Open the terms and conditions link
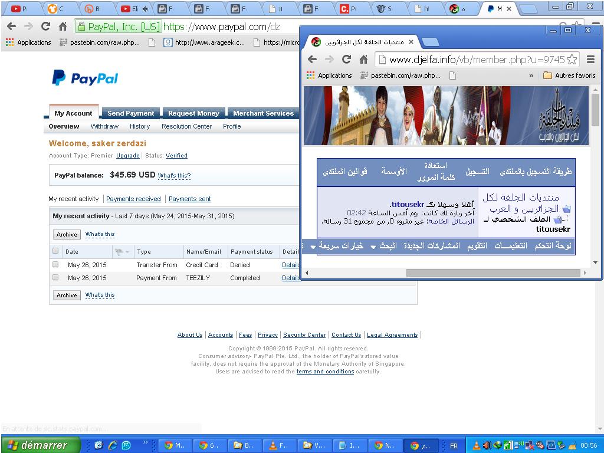 [325, 372]
